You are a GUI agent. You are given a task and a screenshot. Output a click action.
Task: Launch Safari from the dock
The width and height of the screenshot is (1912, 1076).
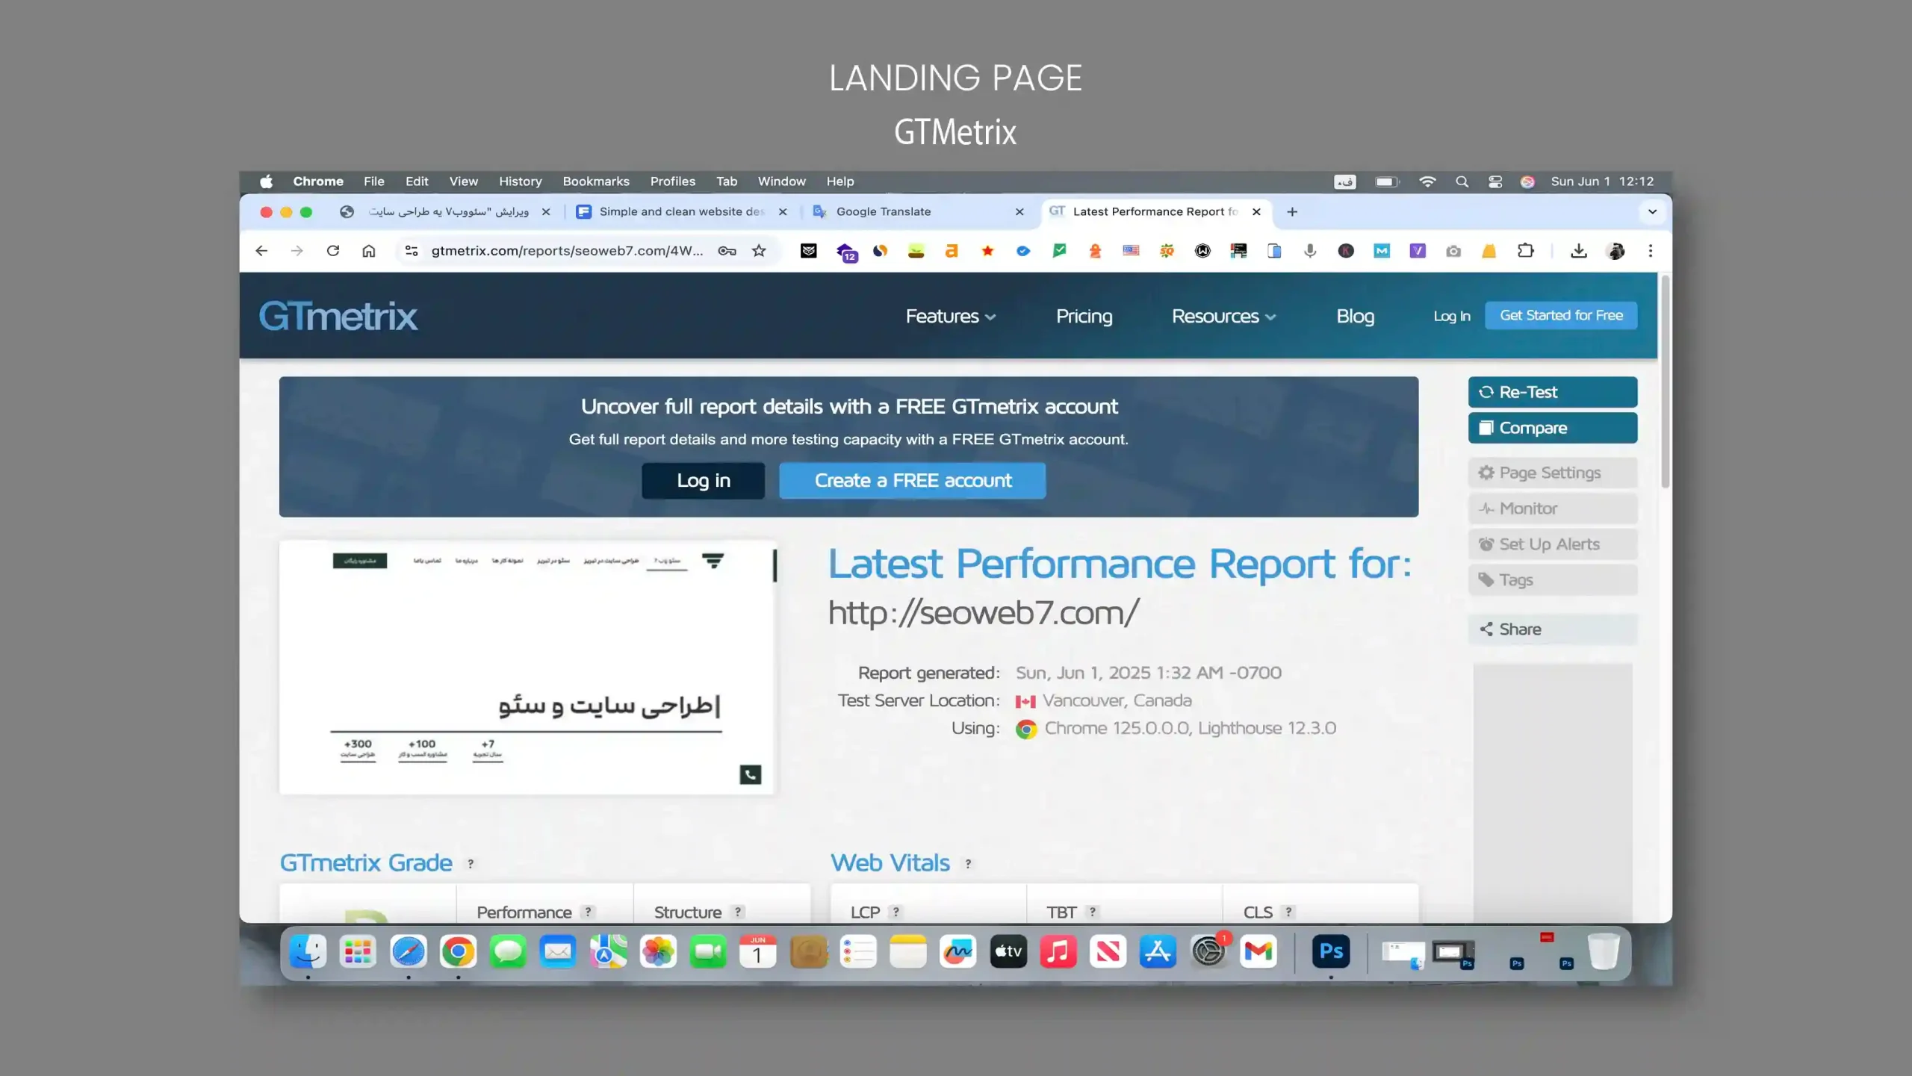pyautogui.click(x=408, y=951)
